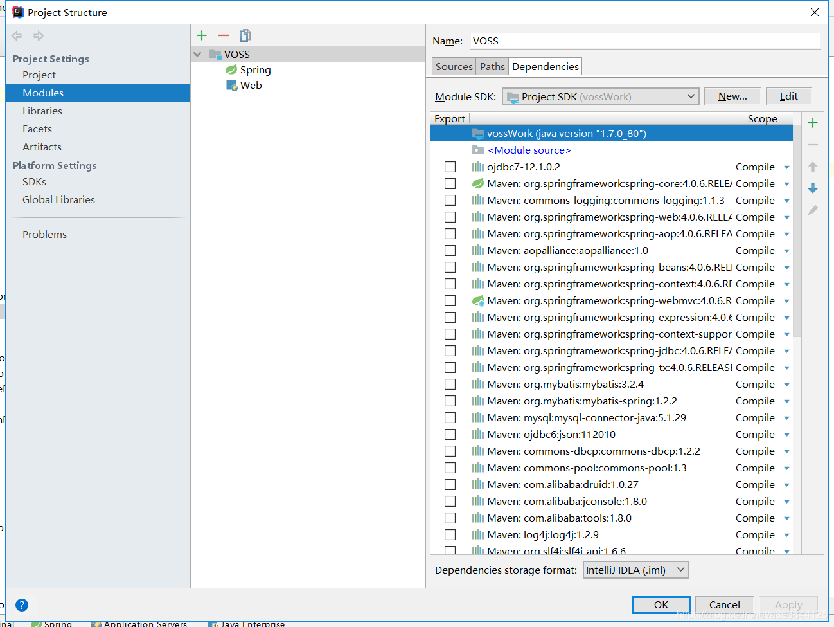Open Module SDK dropdown
The height and width of the screenshot is (627, 834).
tap(600, 96)
